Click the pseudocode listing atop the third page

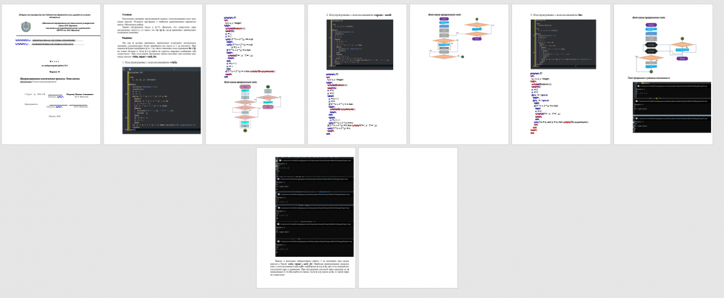tap(249, 46)
